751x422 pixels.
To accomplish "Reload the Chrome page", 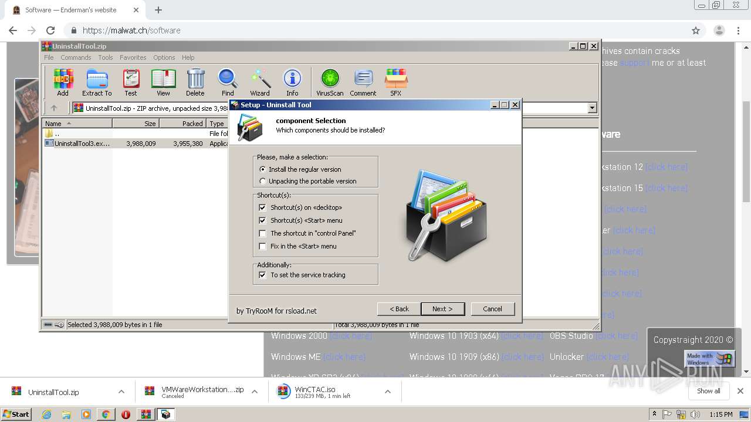I will [50, 30].
